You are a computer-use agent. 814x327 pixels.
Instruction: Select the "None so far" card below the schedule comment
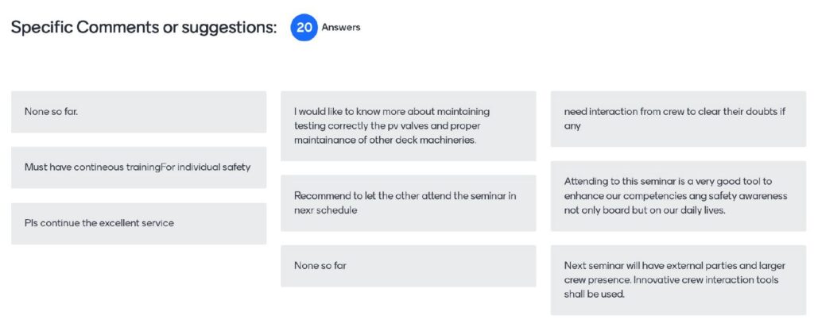coord(408,266)
